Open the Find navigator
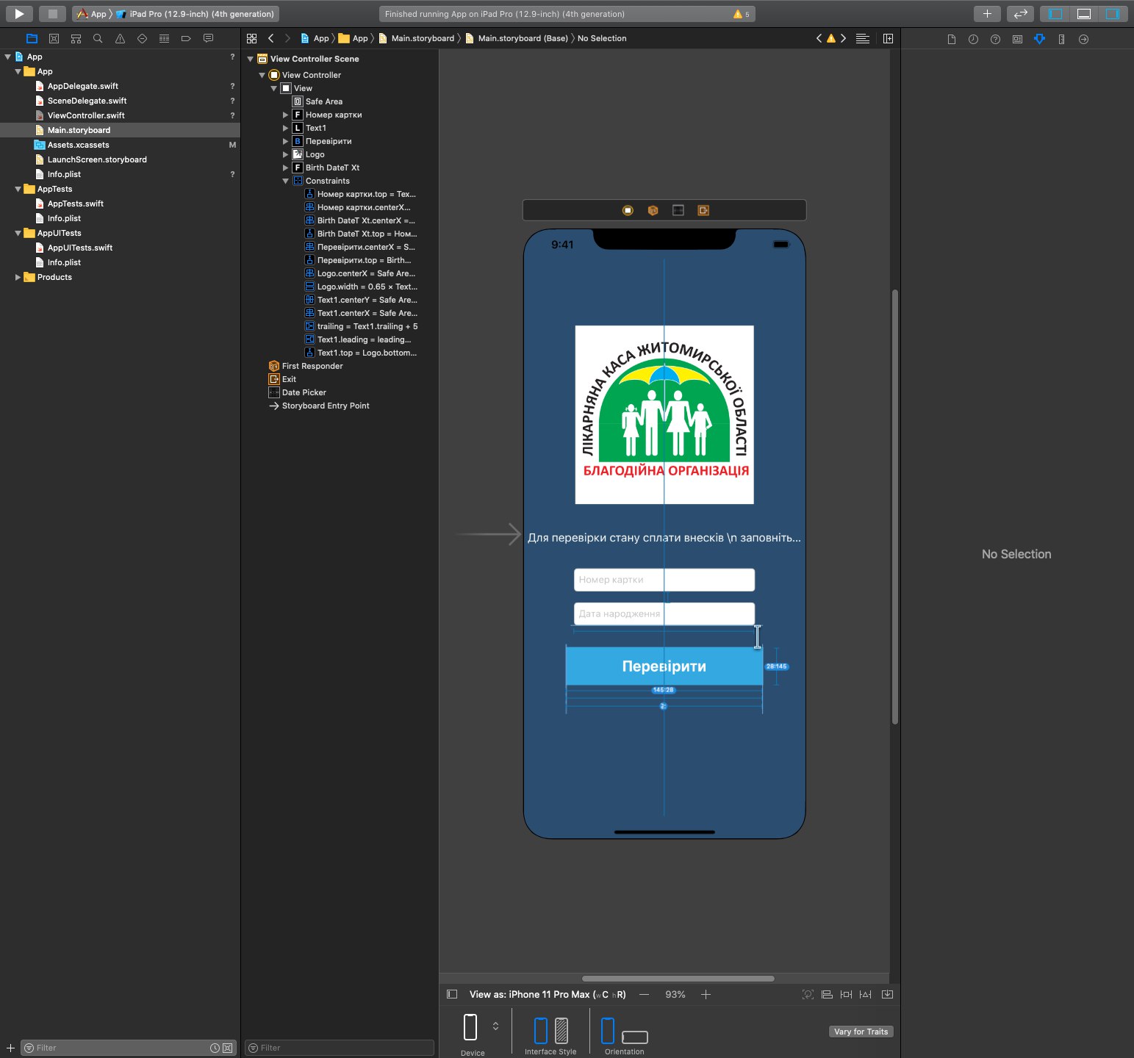 98,38
